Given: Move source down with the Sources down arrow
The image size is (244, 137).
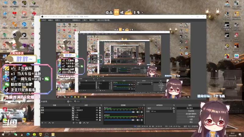Looking at the screenshot, I should pyautogui.click(x=88, y=123).
